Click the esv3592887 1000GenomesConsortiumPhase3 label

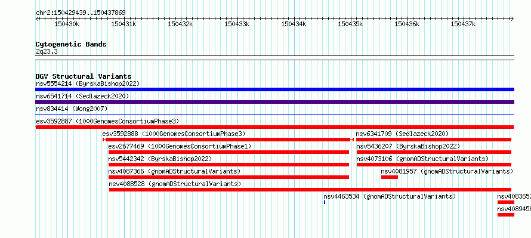coord(107,121)
